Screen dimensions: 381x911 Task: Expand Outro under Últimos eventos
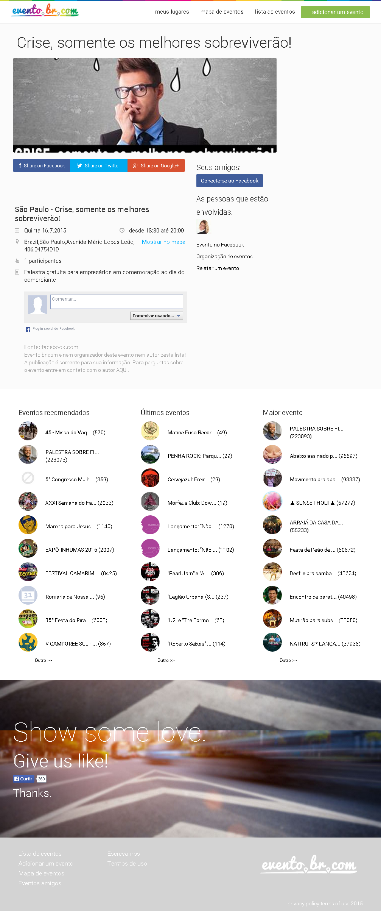tap(166, 660)
